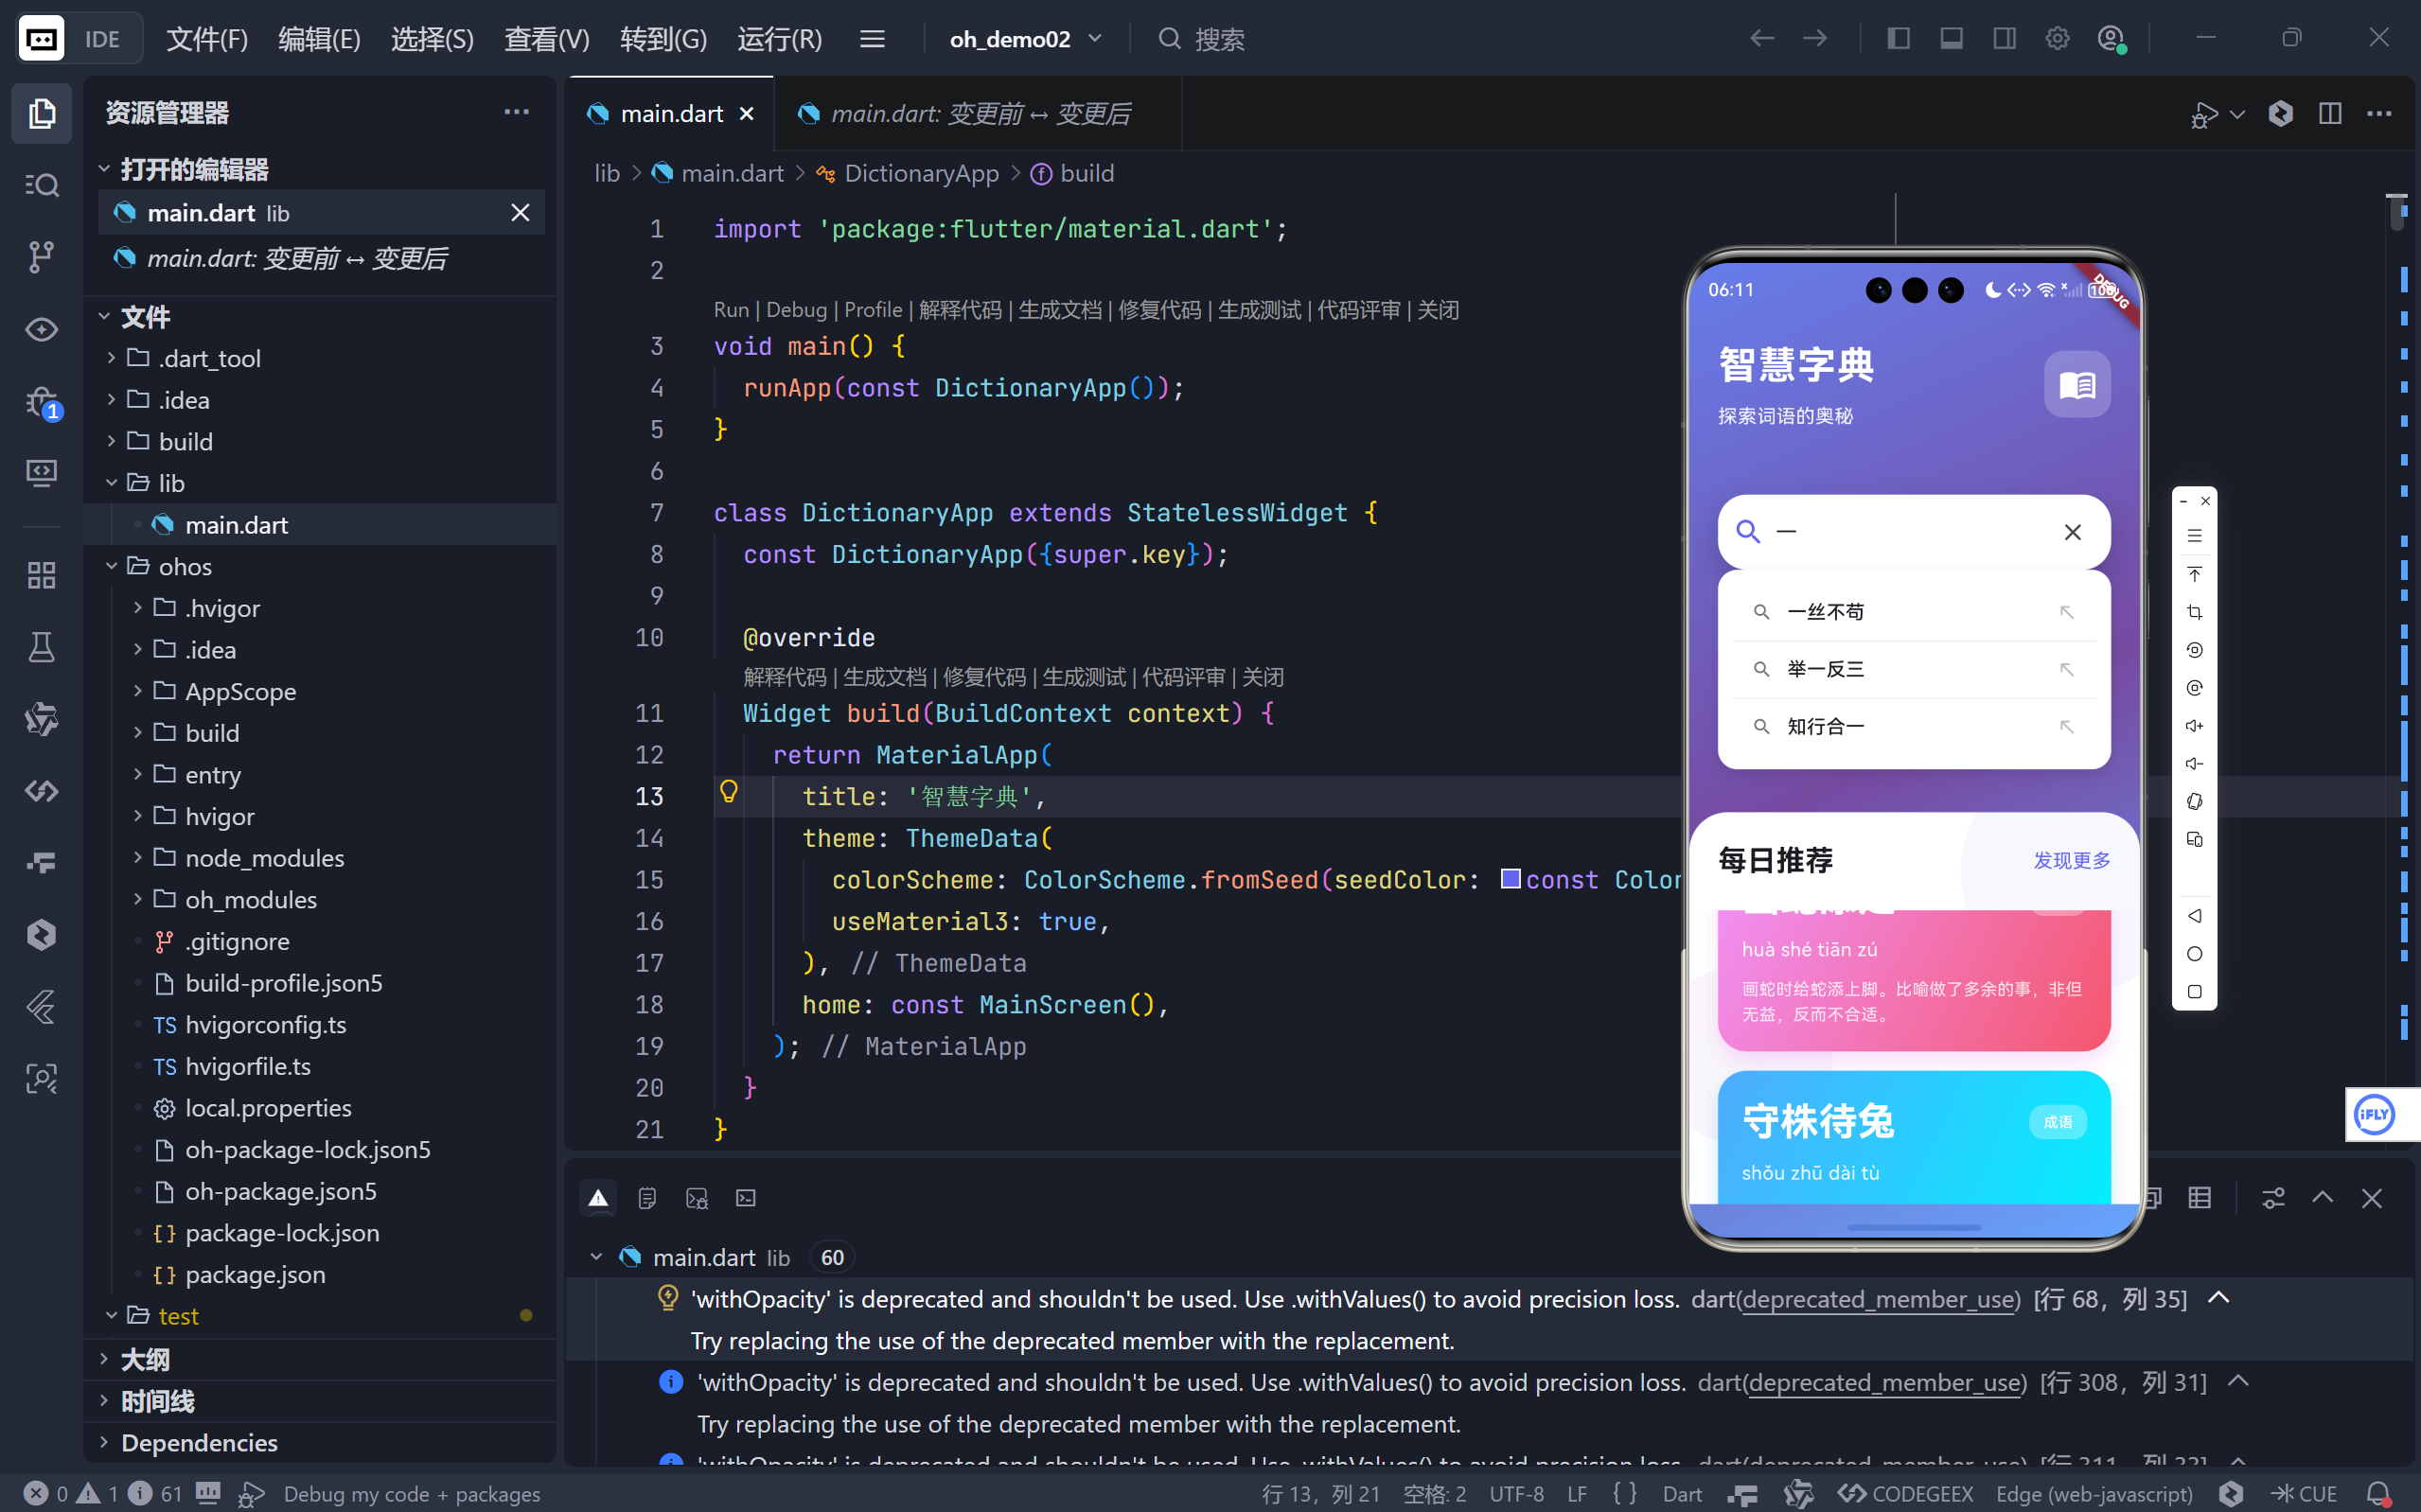This screenshot has height=1512, width=2421.
Task: Toggle the bottom panel layout icon
Action: [x=1951, y=39]
